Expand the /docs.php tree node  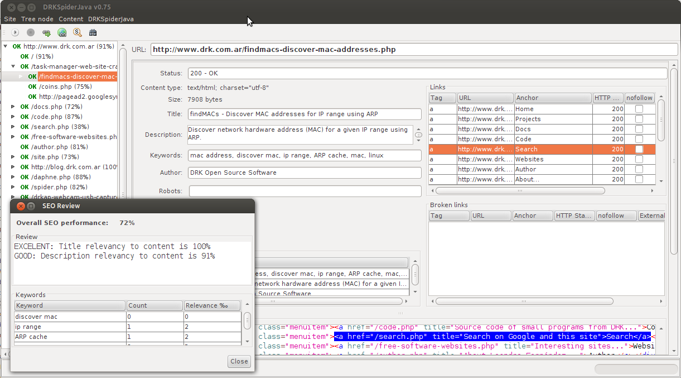pos(13,107)
